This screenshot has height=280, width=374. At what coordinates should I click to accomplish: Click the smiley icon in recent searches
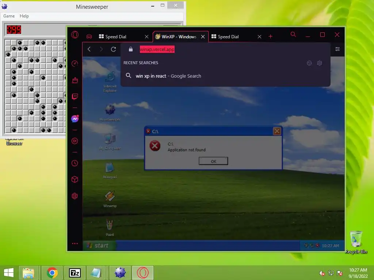[309, 63]
